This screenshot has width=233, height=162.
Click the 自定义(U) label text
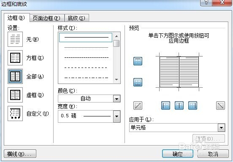coord(38,113)
